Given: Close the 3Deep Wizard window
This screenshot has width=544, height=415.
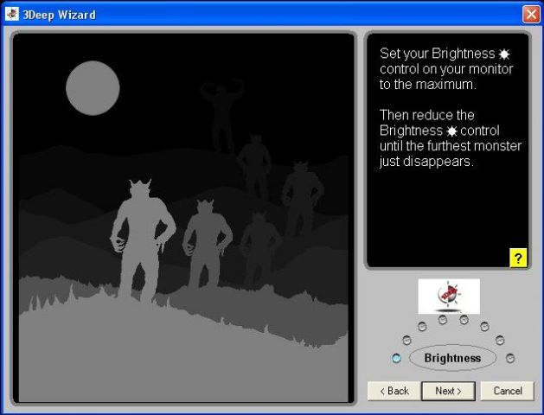Looking at the screenshot, I should pos(530,15).
